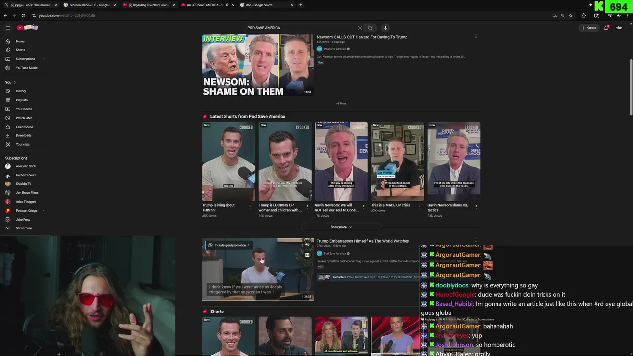Open Subscriptions in the sidebar

[25, 59]
